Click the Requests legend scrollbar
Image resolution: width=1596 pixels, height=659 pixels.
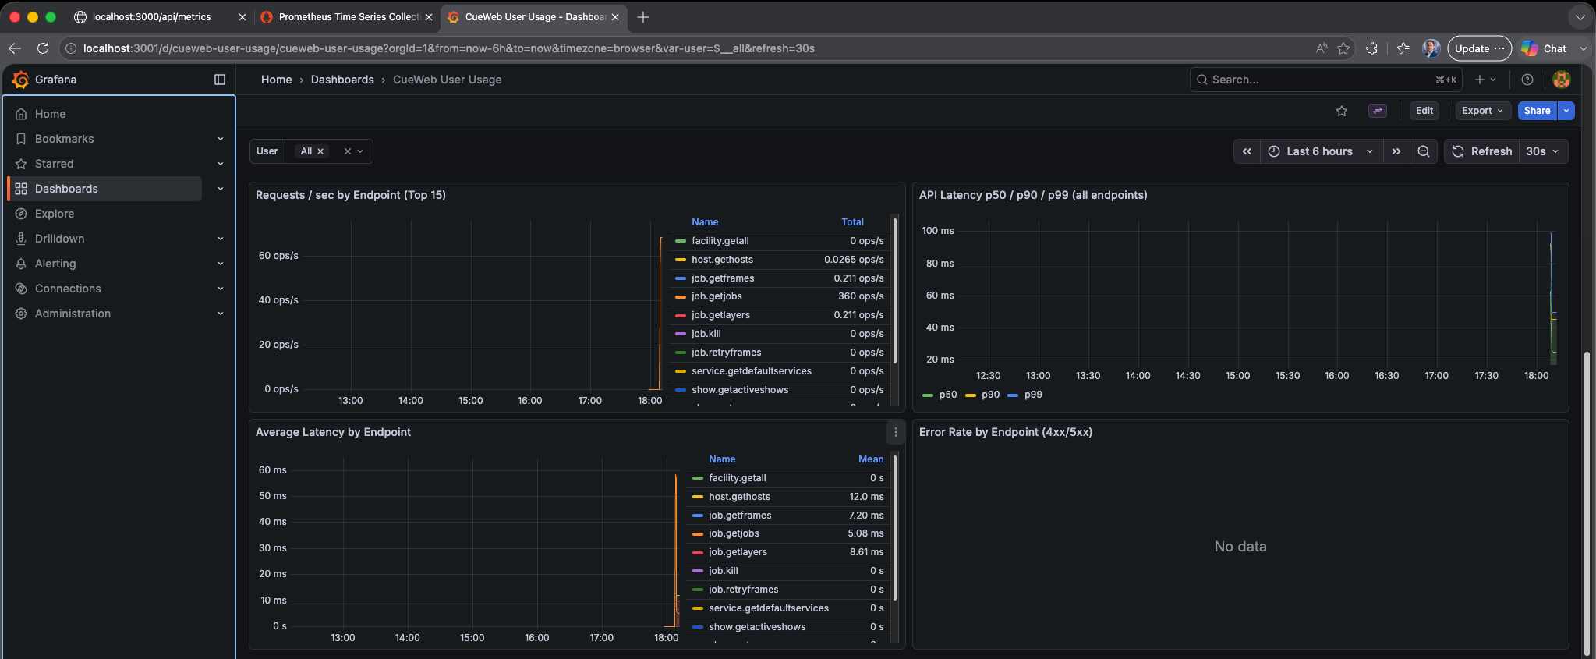click(x=895, y=290)
